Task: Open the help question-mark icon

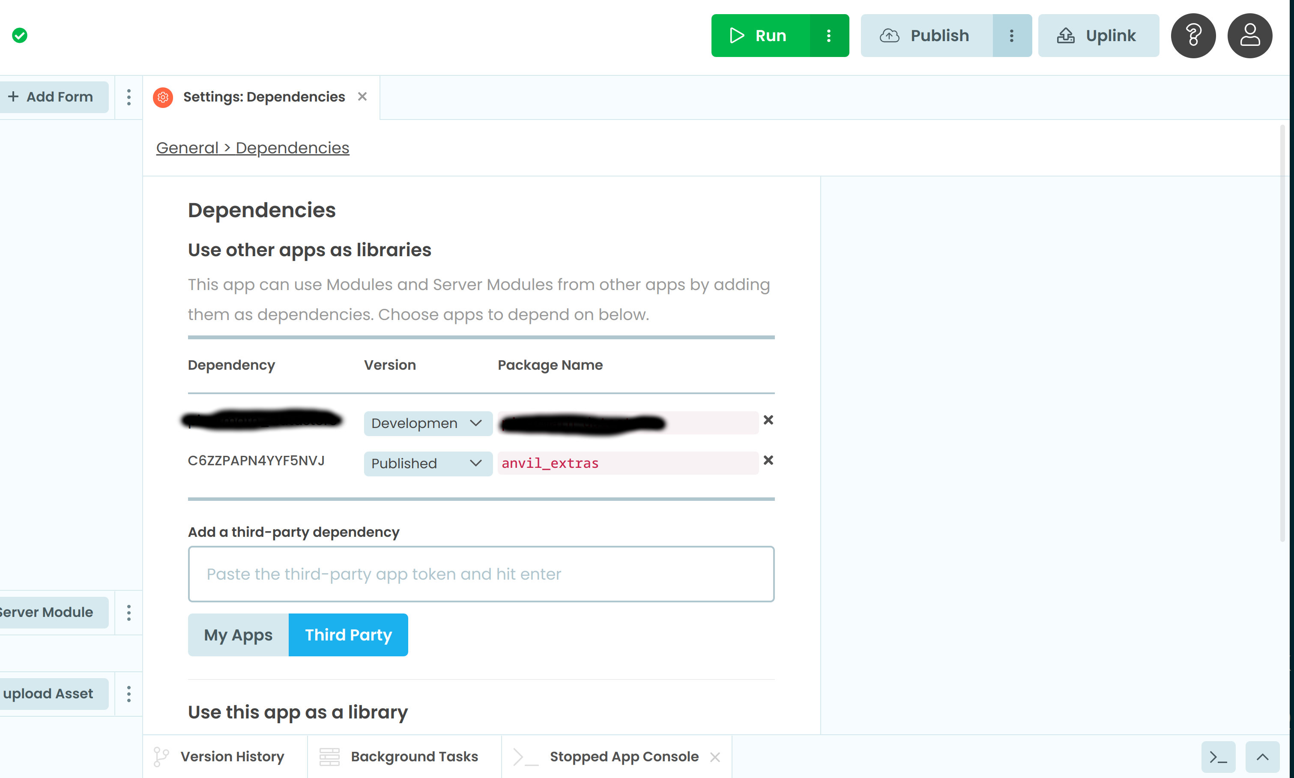Action: pyautogui.click(x=1193, y=35)
